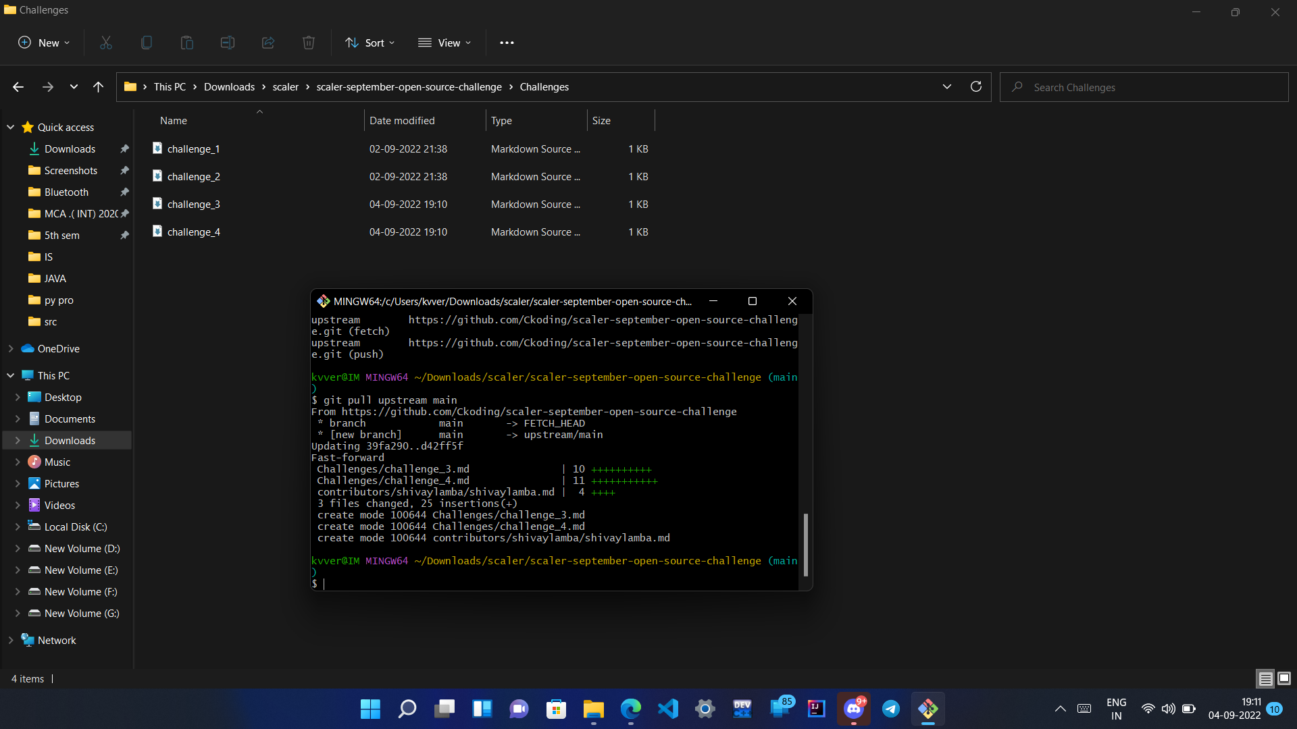Image resolution: width=1297 pixels, height=729 pixels.
Task: Open the View menu
Action: (444, 42)
